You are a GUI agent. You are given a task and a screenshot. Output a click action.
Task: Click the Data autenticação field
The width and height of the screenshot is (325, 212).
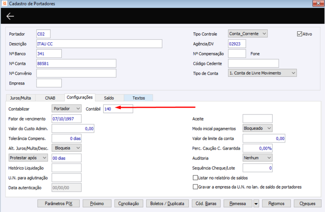(x=67, y=188)
